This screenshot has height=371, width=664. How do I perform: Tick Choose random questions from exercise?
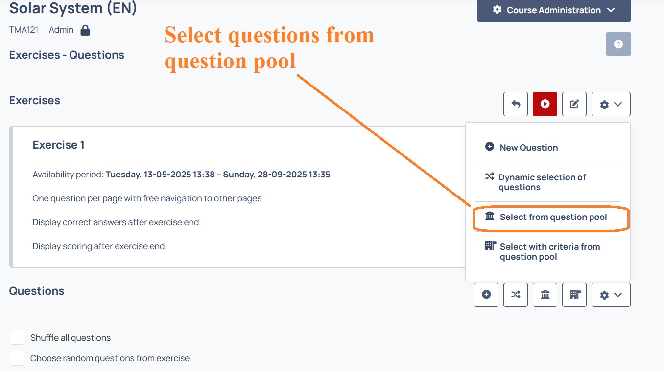(17, 358)
